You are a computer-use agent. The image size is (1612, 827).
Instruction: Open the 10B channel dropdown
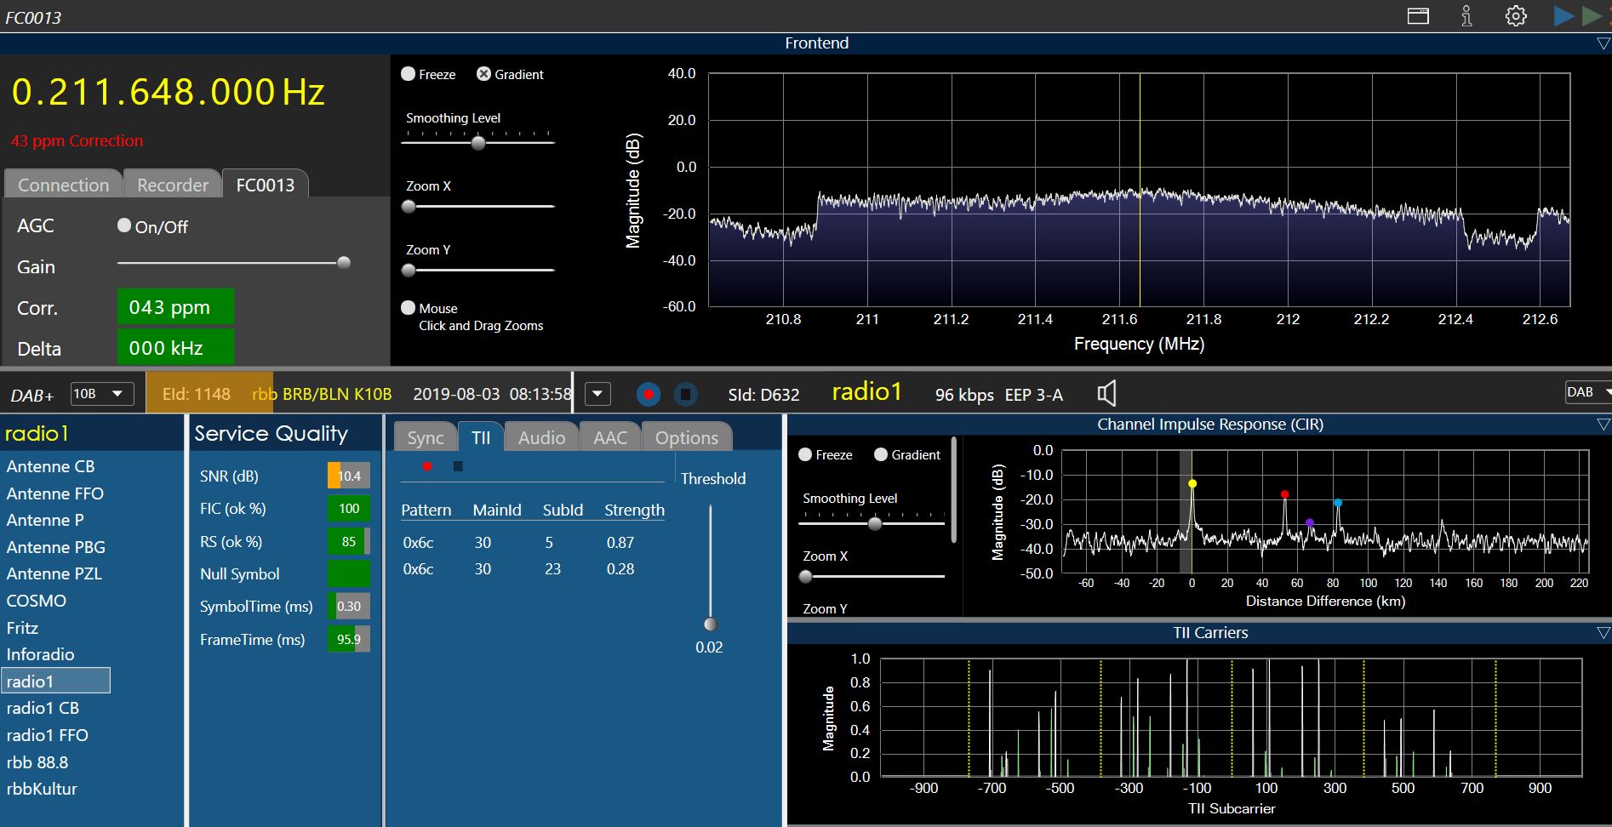(99, 394)
